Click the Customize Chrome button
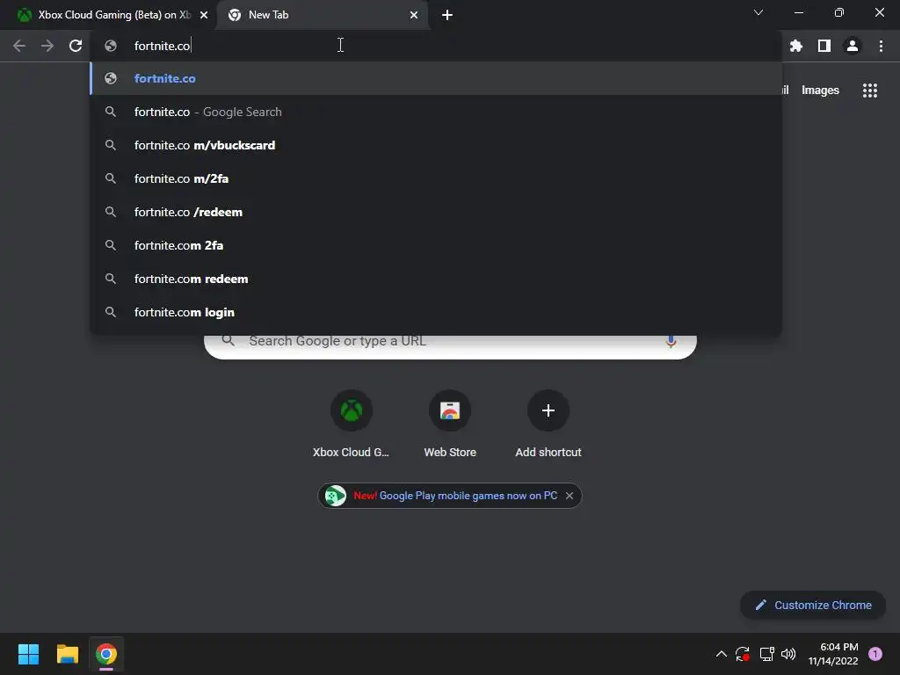This screenshot has height=675, width=900. pos(813,605)
